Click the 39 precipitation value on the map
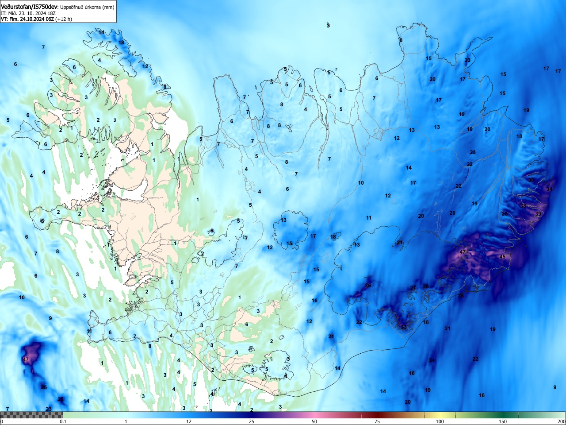Viewport: 566px width, 425px height. (x=538, y=214)
